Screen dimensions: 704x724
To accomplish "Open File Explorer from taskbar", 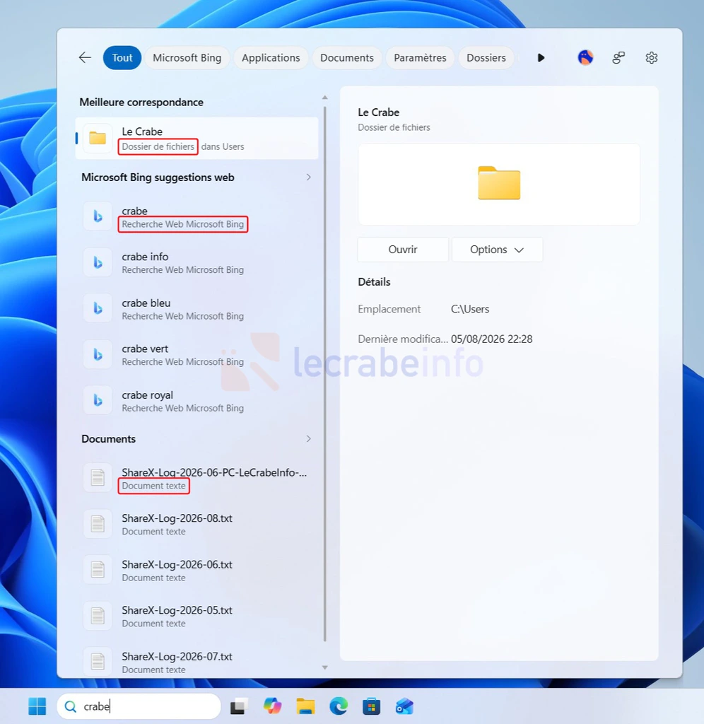I will pyautogui.click(x=305, y=706).
